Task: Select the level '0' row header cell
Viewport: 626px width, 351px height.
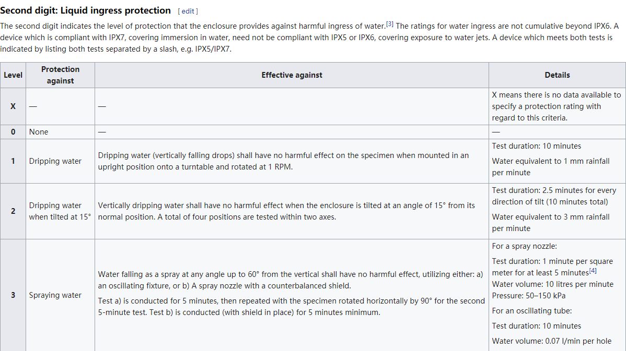Action: pyautogui.click(x=13, y=132)
